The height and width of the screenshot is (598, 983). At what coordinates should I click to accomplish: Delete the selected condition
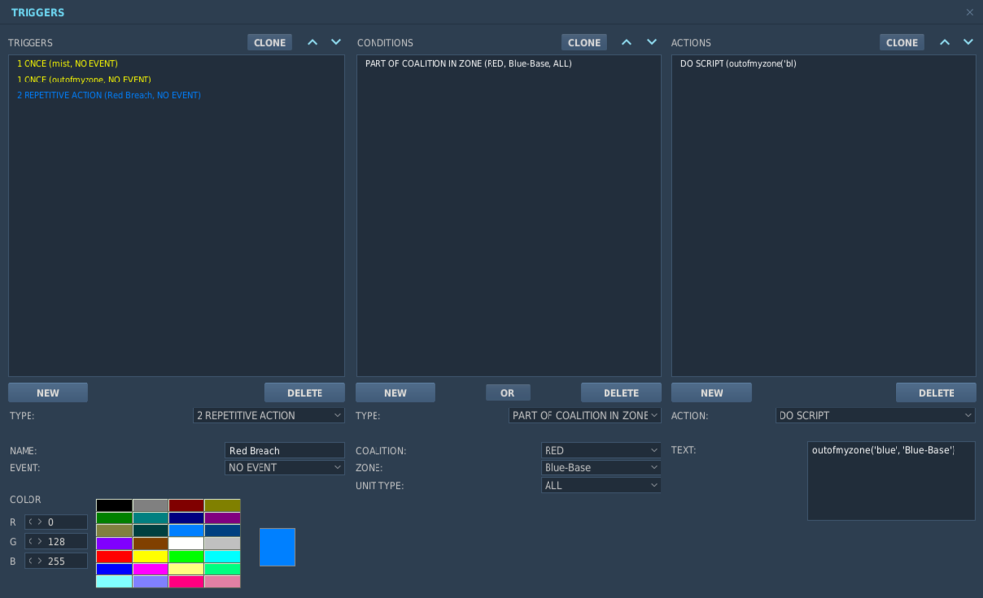click(620, 393)
